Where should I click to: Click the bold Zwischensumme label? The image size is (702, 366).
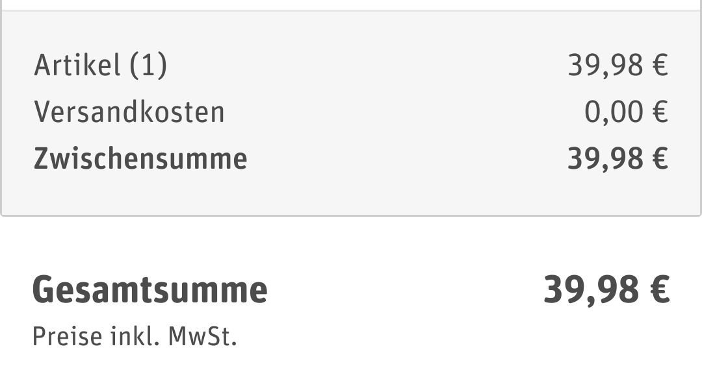coord(140,158)
